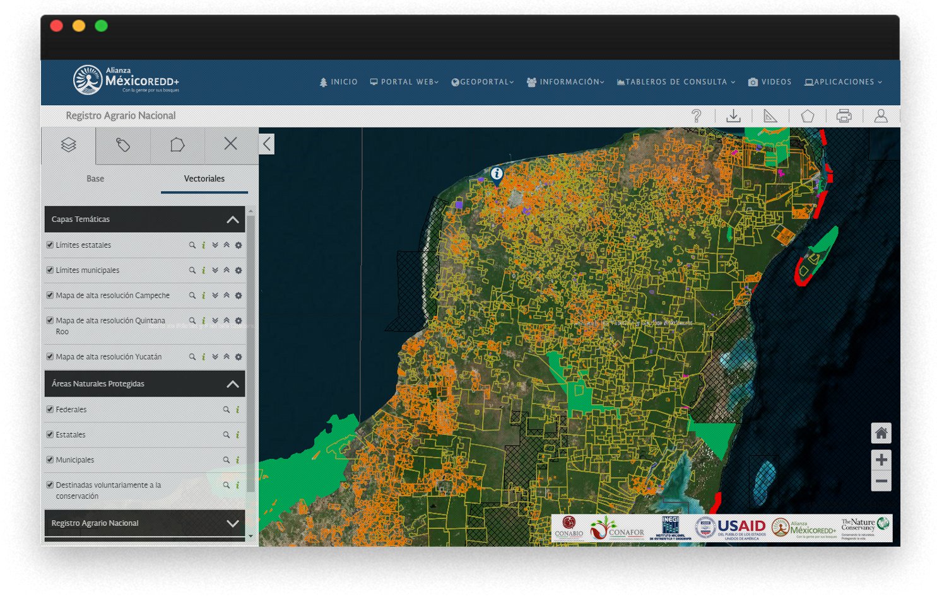Open the GEOPORTAL dropdown menu
The width and height of the screenshot is (937, 604).
point(483,82)
